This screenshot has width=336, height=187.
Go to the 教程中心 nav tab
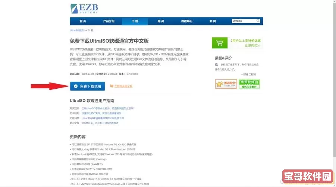tap(186, 21)
